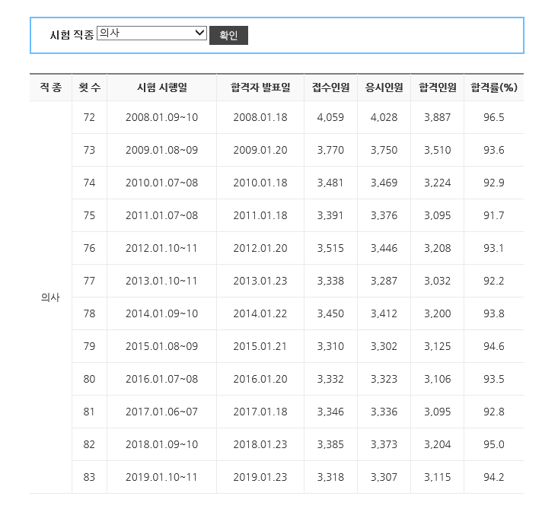Click the passers value 3,115
The image size is (542, 512).
tap(438, 477)
